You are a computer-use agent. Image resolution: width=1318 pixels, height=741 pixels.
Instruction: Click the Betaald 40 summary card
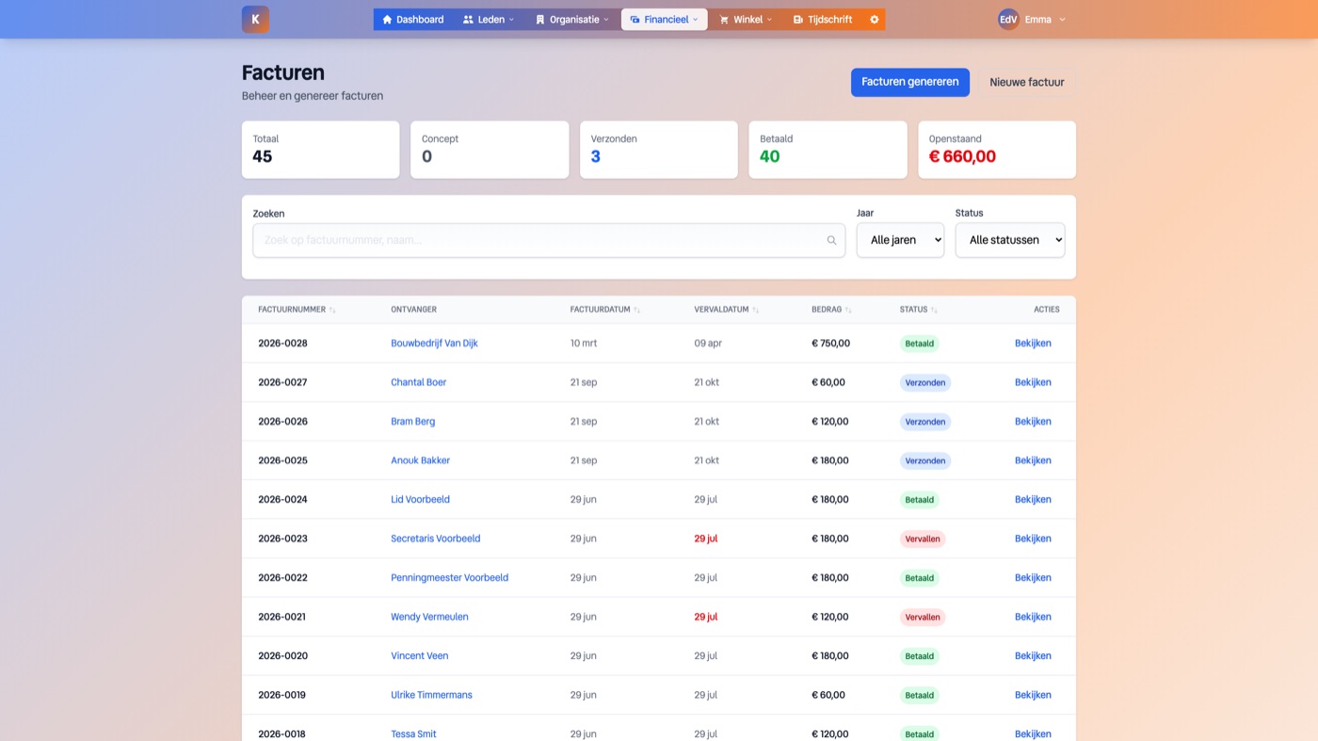tap(828, 150)
